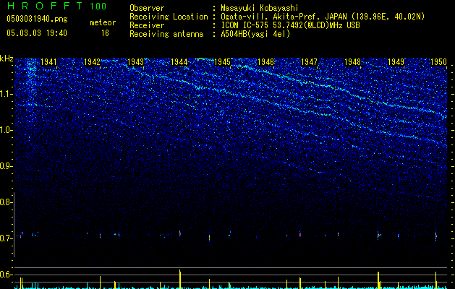Click the kHz axis unit label
The image size is (455, 289).
(7, 59)
